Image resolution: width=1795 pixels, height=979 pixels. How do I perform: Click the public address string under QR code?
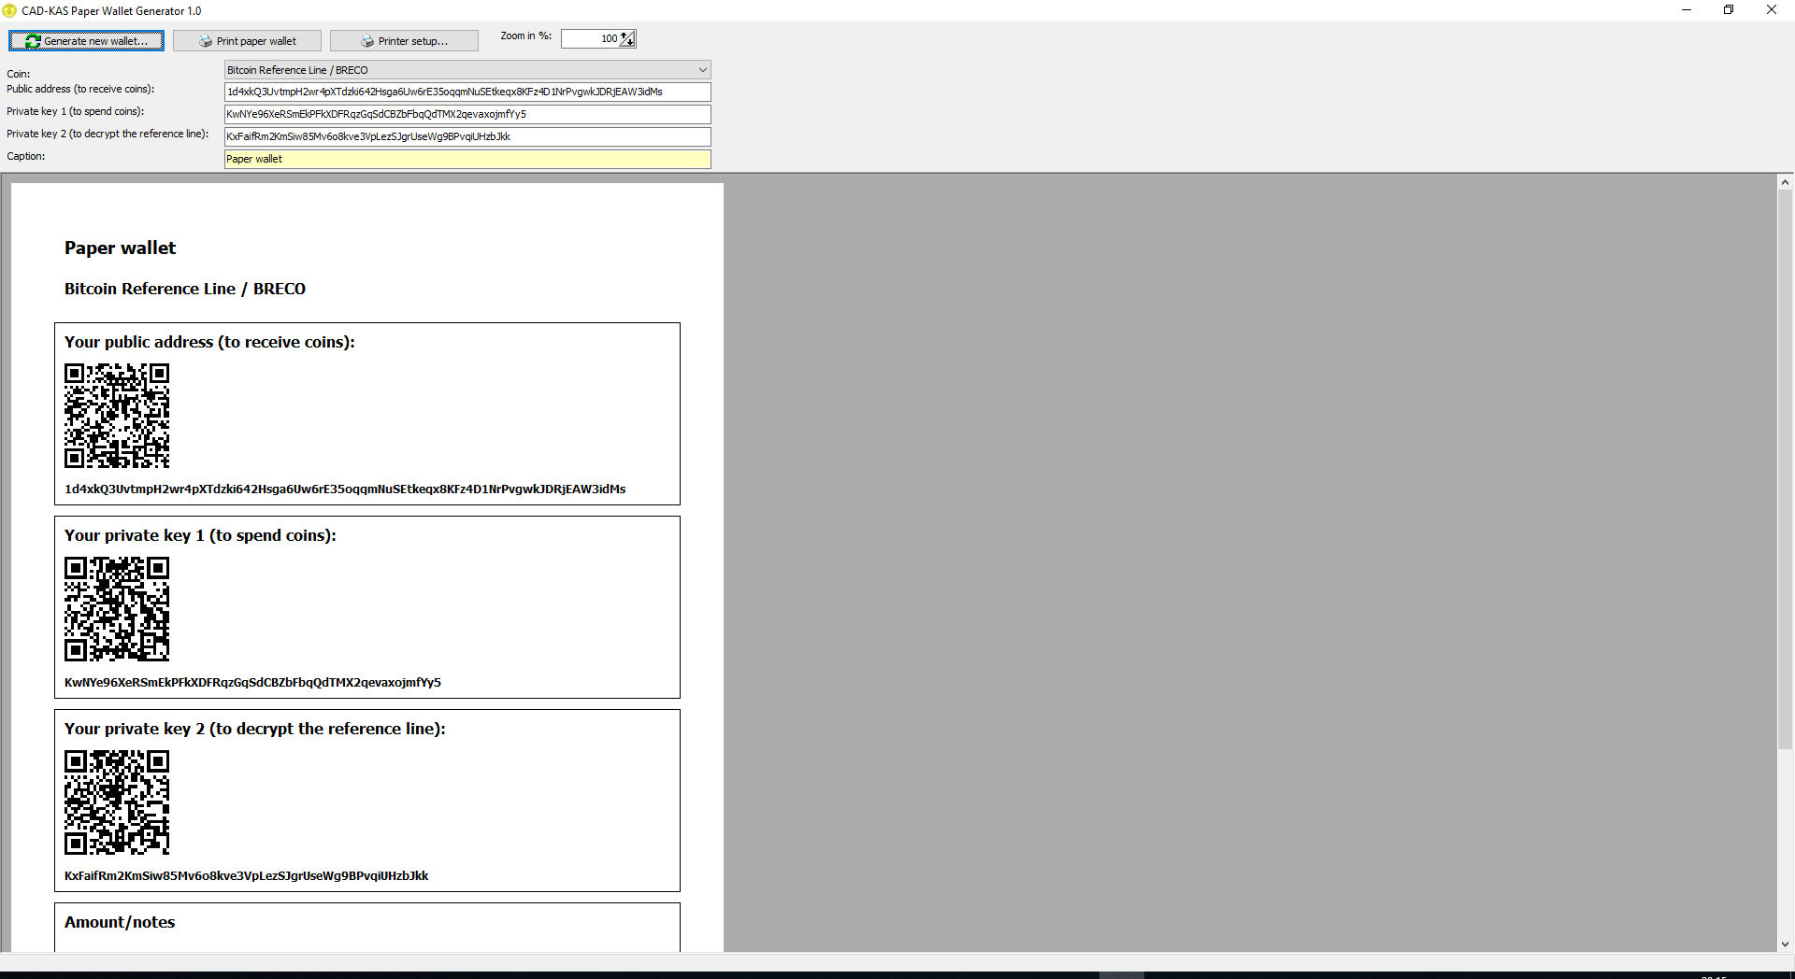coord(345,489)
